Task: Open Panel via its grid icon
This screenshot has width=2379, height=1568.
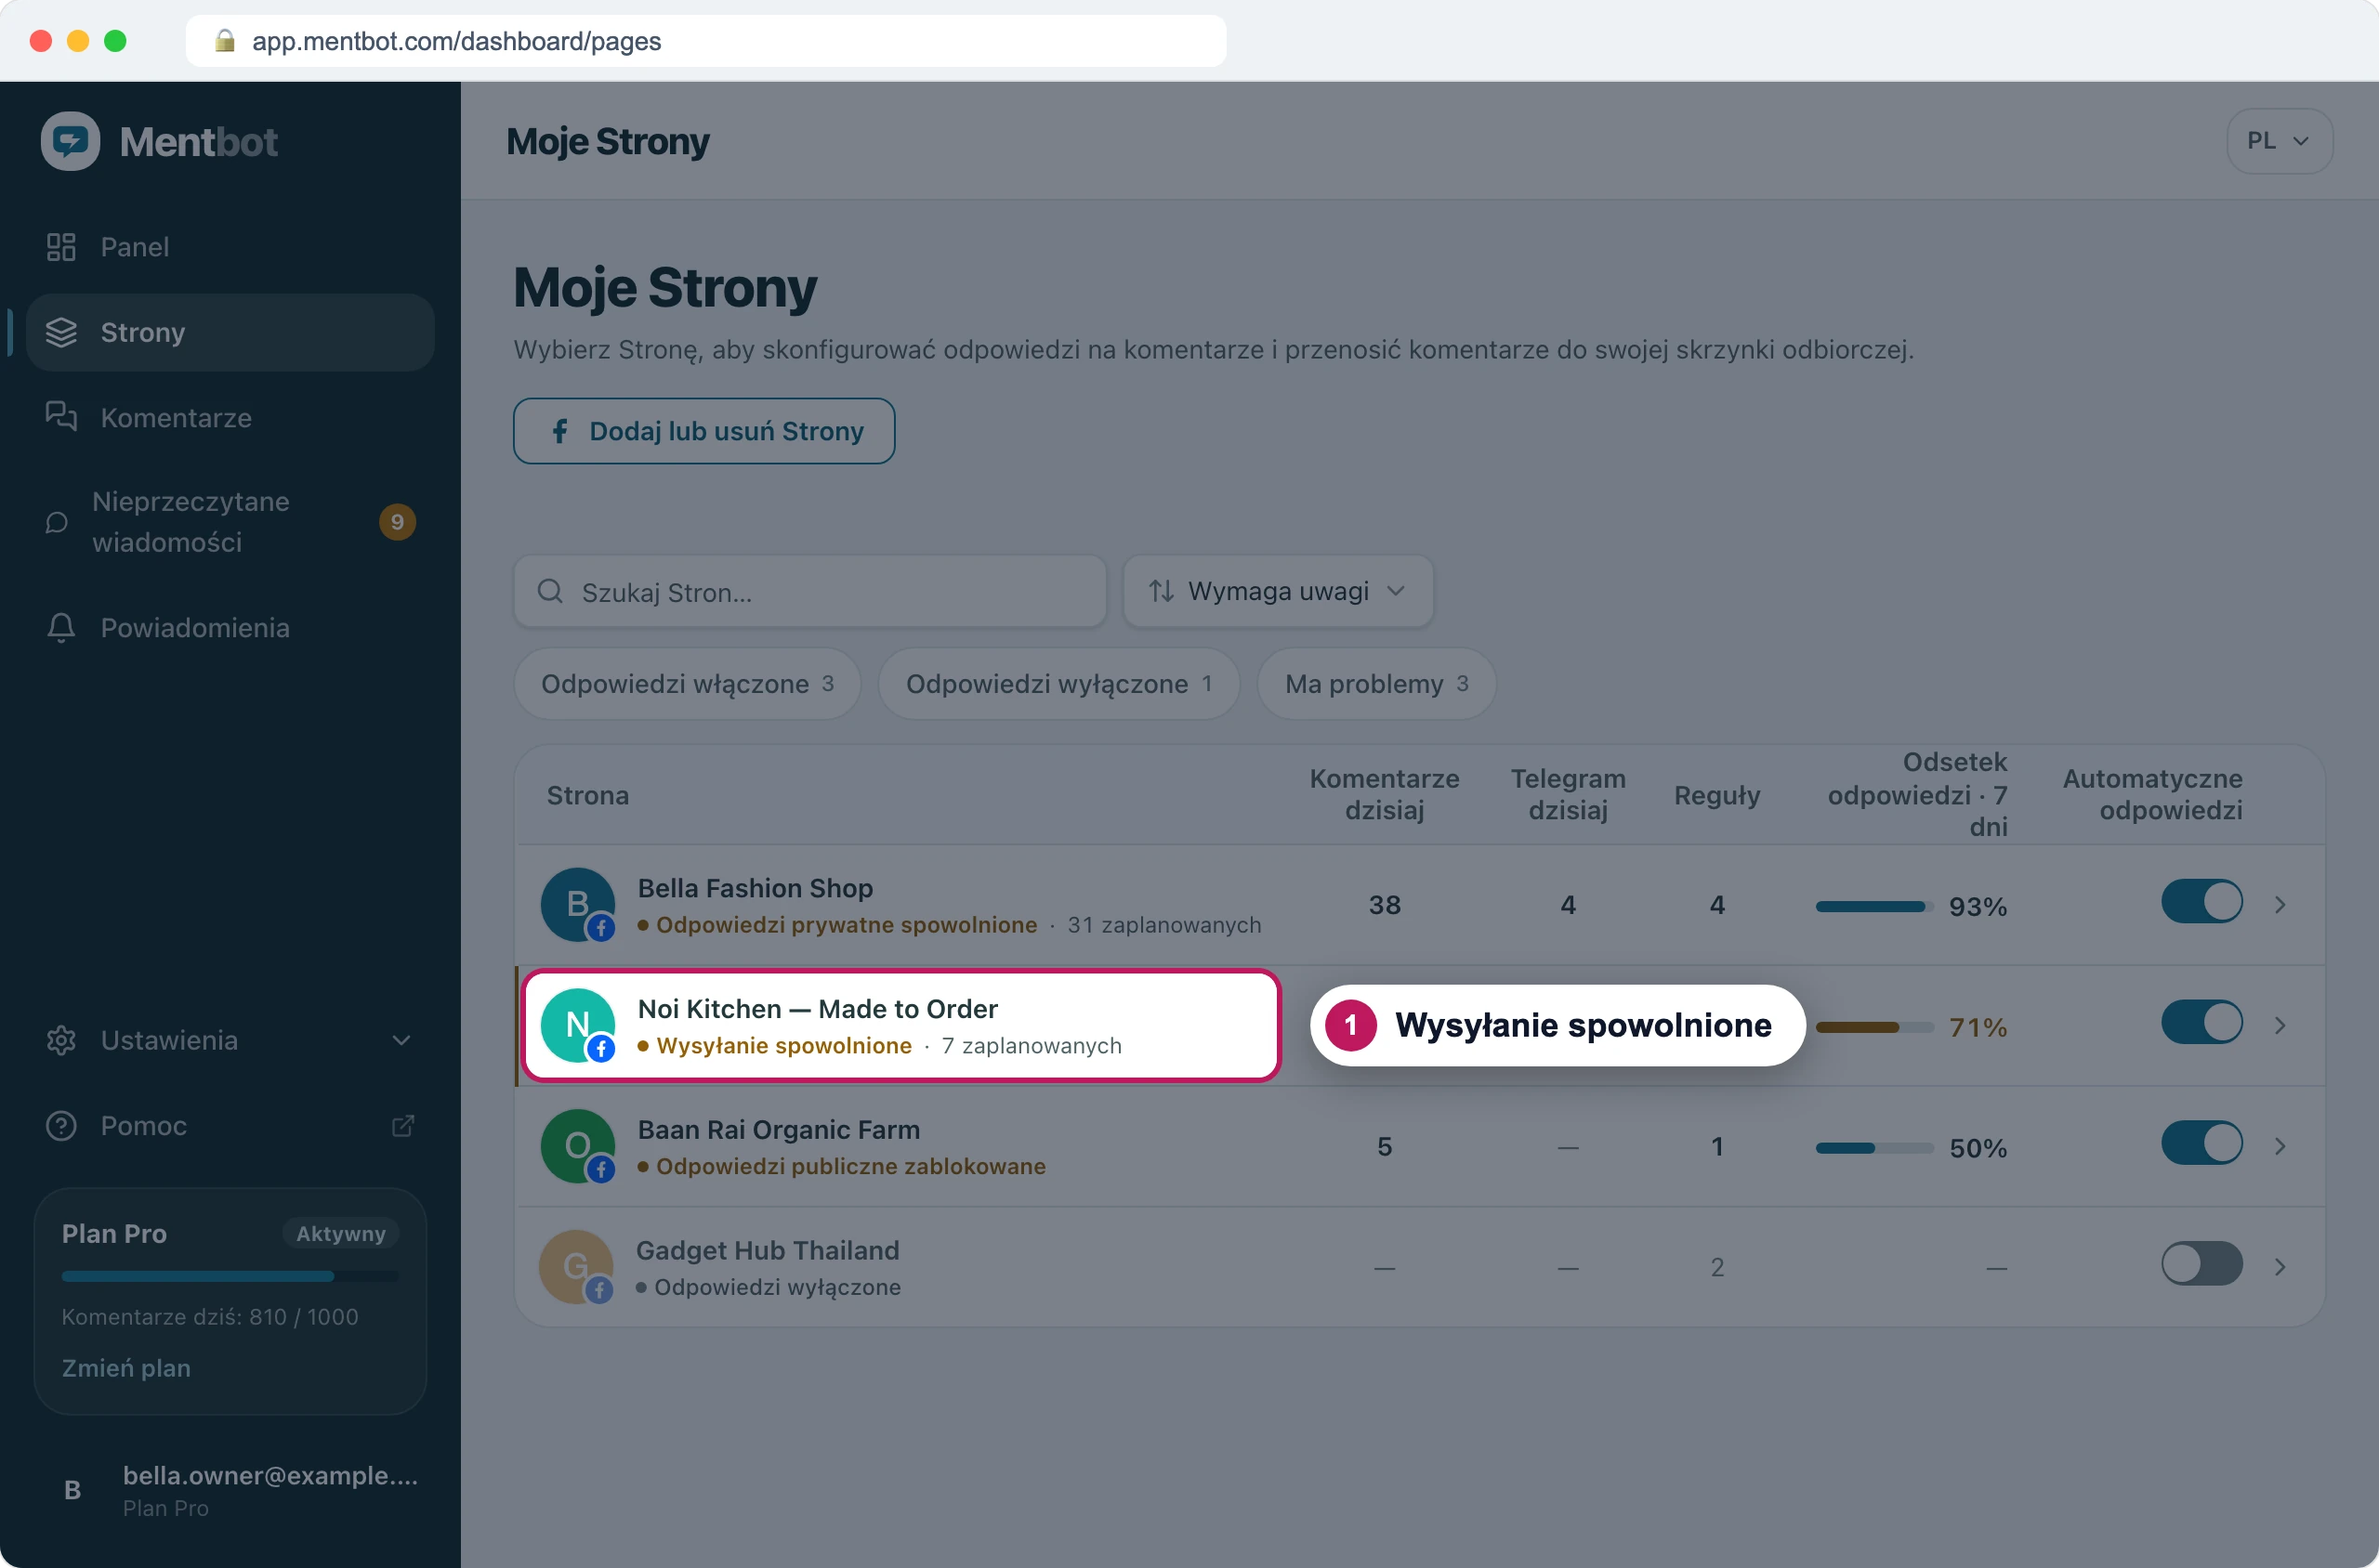Action: [x=61, y=247]
